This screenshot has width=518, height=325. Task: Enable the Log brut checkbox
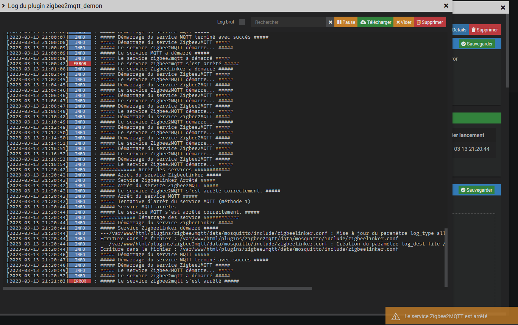[242, 22]
